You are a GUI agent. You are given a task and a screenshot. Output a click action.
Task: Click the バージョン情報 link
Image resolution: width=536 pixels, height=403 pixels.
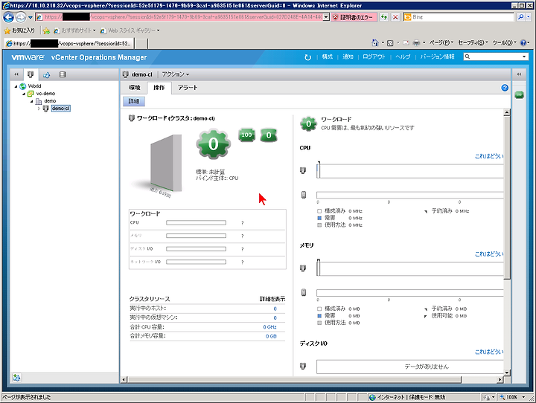pos(437,57)
